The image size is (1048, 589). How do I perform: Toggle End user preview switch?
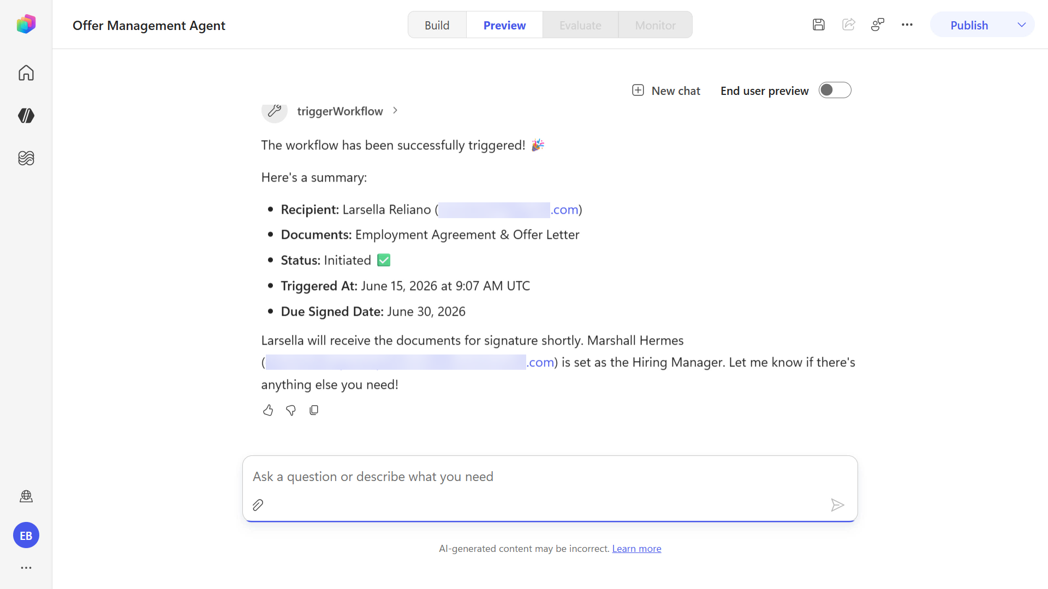835,90
